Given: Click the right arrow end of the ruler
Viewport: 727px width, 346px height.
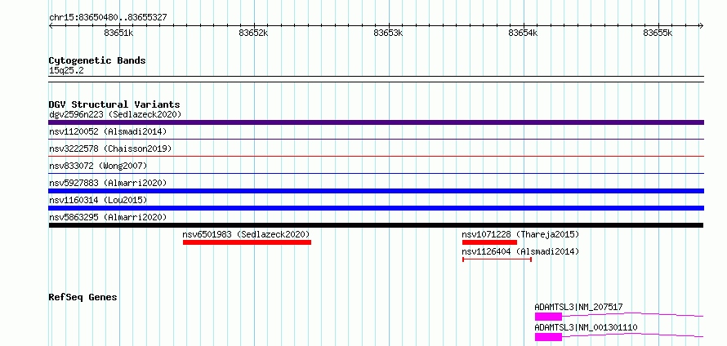Looking at the screenshot, I should 701,25.
